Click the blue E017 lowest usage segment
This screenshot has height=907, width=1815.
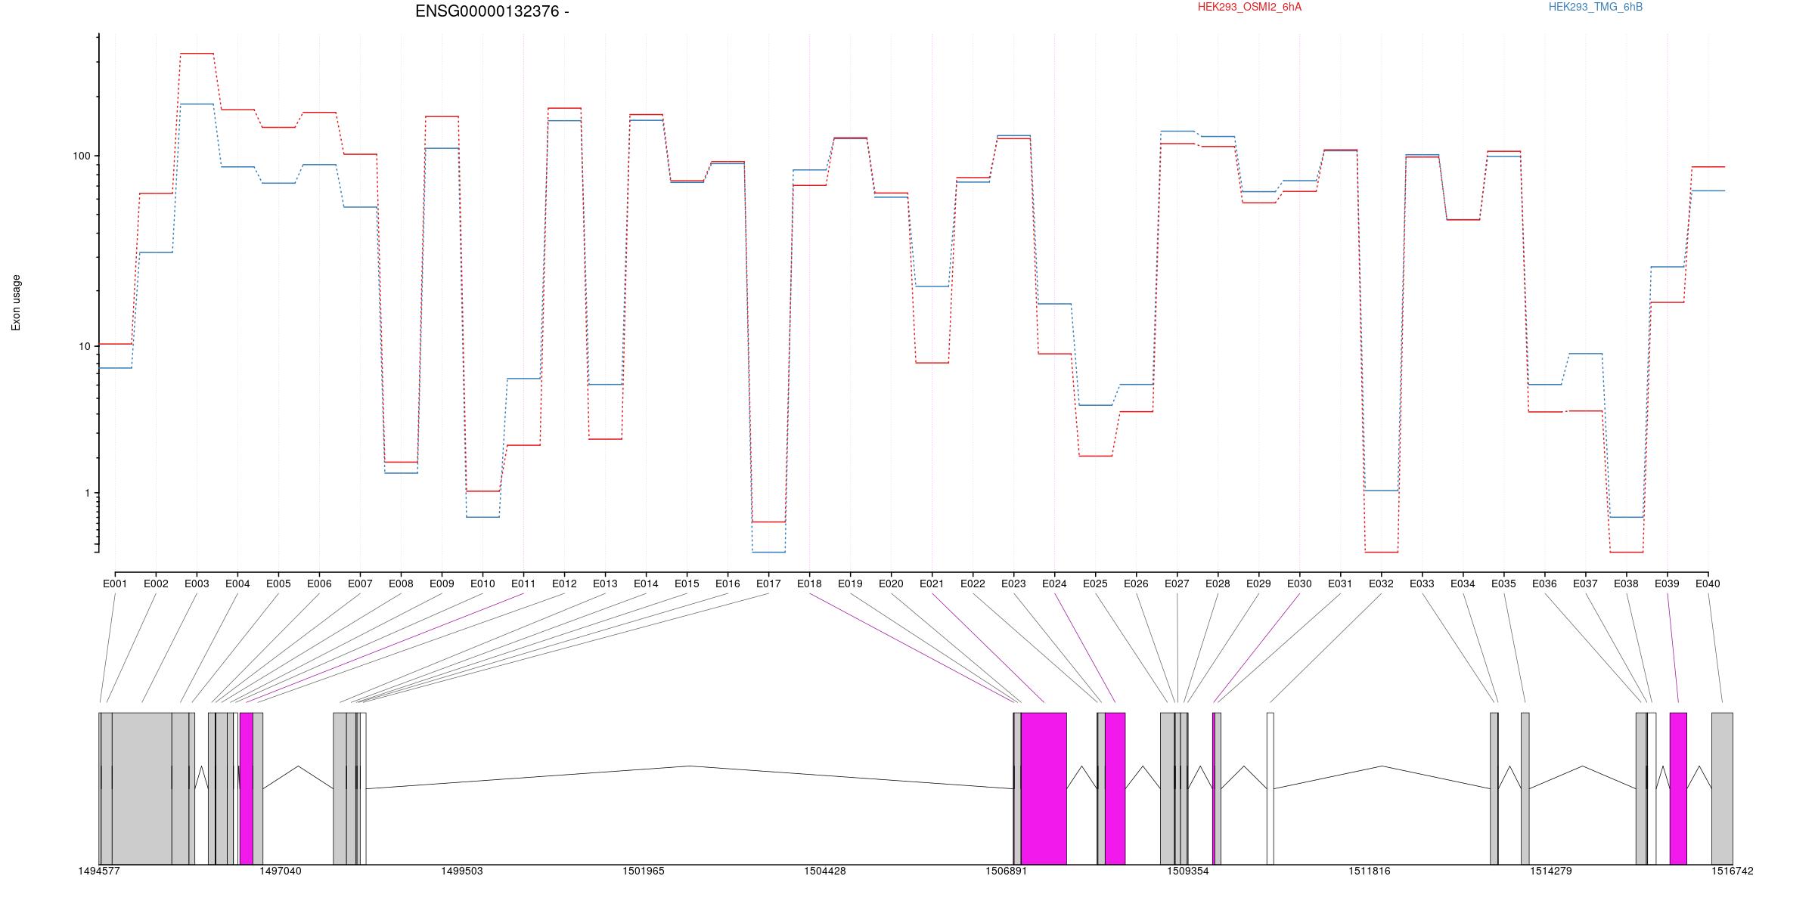[768, 553]
